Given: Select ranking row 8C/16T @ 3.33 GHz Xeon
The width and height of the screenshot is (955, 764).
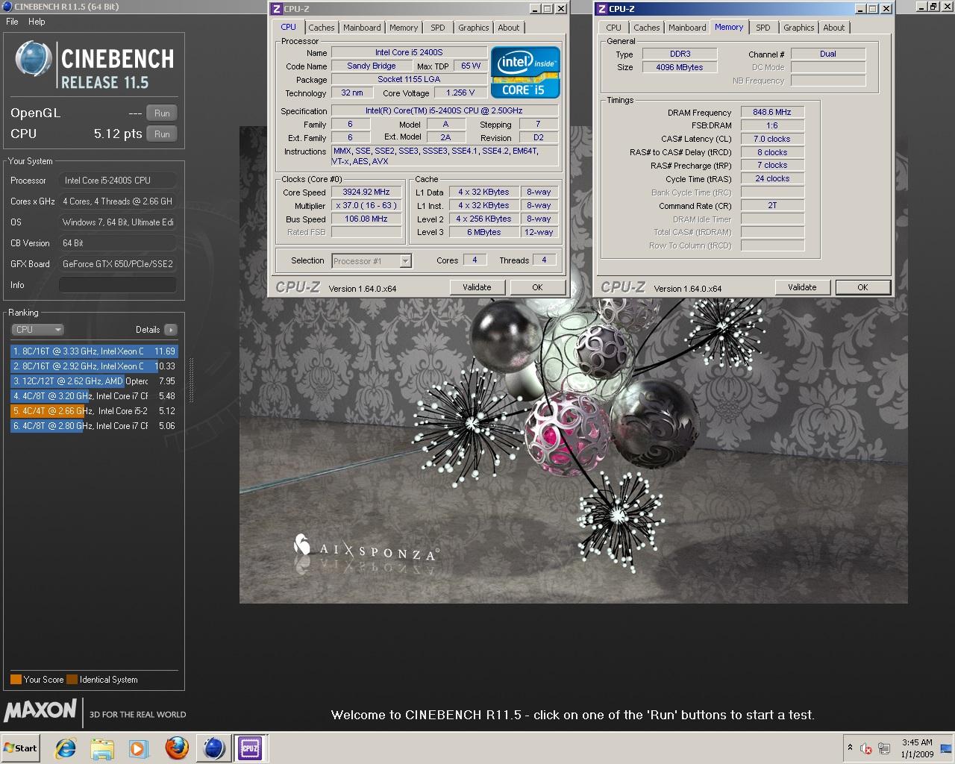Looking at the screenshot, I should tap(94, 351).
